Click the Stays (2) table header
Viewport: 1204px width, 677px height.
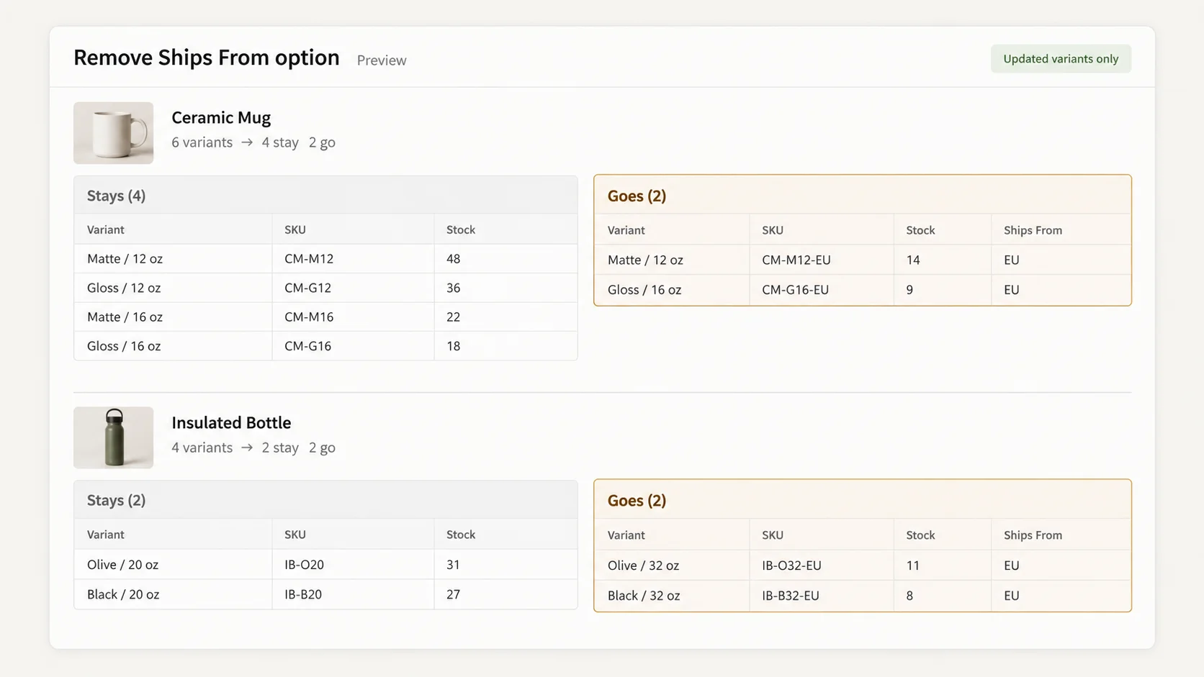(x=325, y=500)
